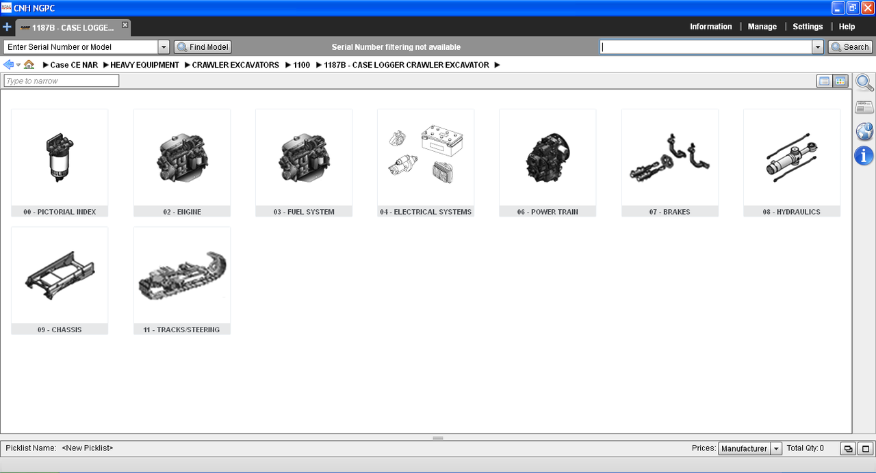
Task: Open 11 - TRACKS/STEERING thumbnail
Action: click(x=182, y=281)
